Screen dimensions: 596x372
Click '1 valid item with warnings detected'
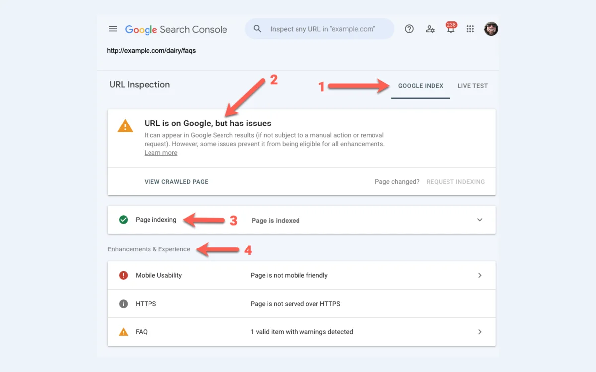point(302,332)
